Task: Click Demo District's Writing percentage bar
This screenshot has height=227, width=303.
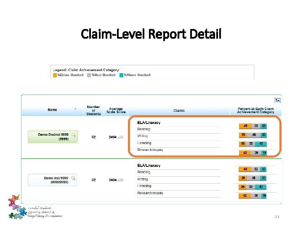Action: [253, 135]
